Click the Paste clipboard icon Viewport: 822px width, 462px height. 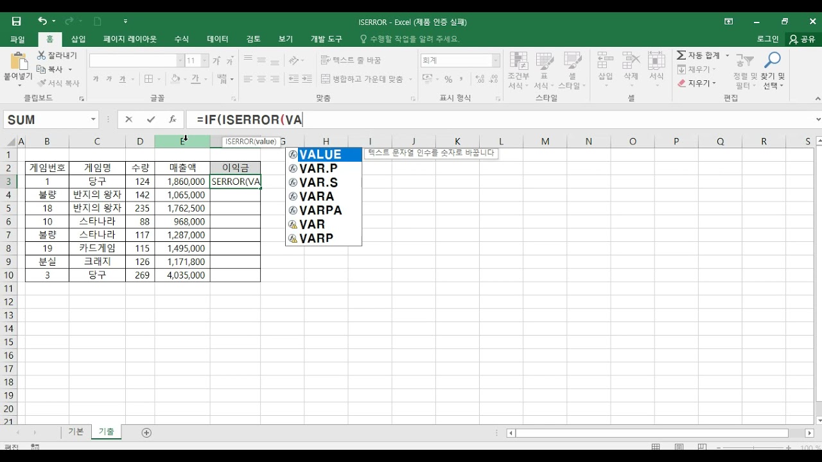(18, 62)
